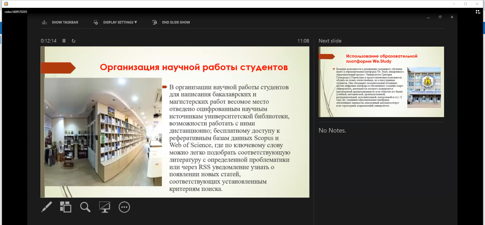Image resolution: width=485 pixels, height=225 pixels.
Task: Open more slide show options ellipsis
Action: tap(124, 207)
